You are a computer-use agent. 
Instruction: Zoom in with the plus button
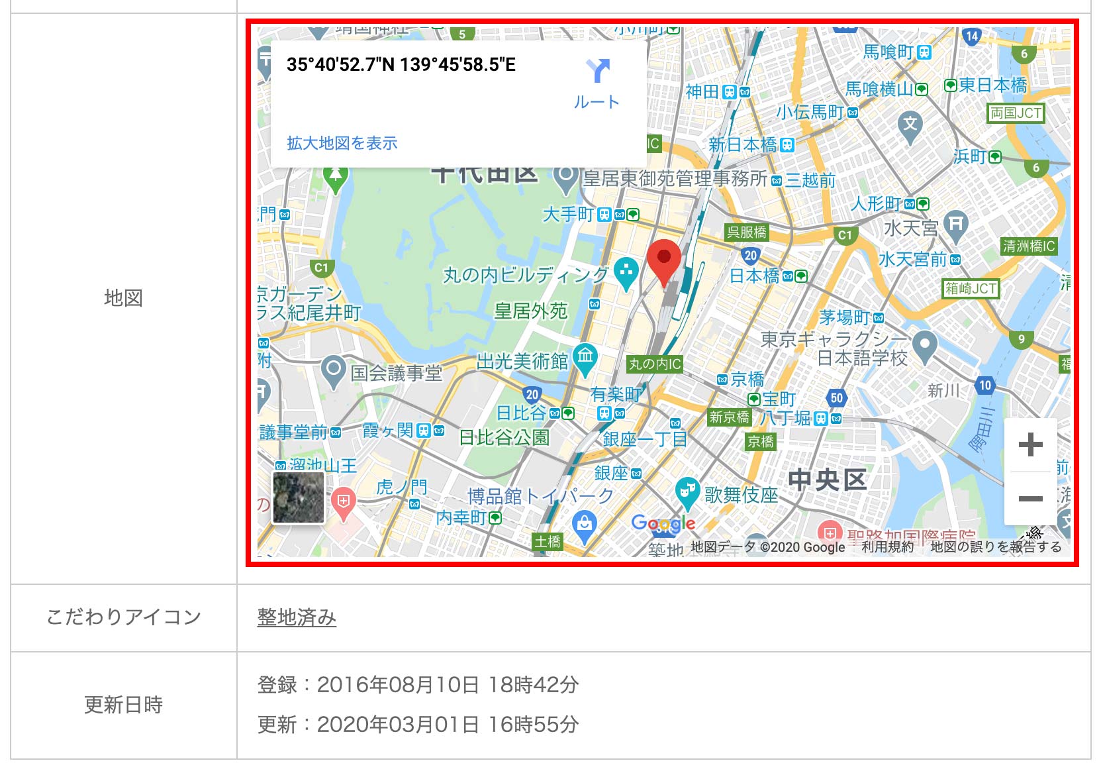(1030, 444)
